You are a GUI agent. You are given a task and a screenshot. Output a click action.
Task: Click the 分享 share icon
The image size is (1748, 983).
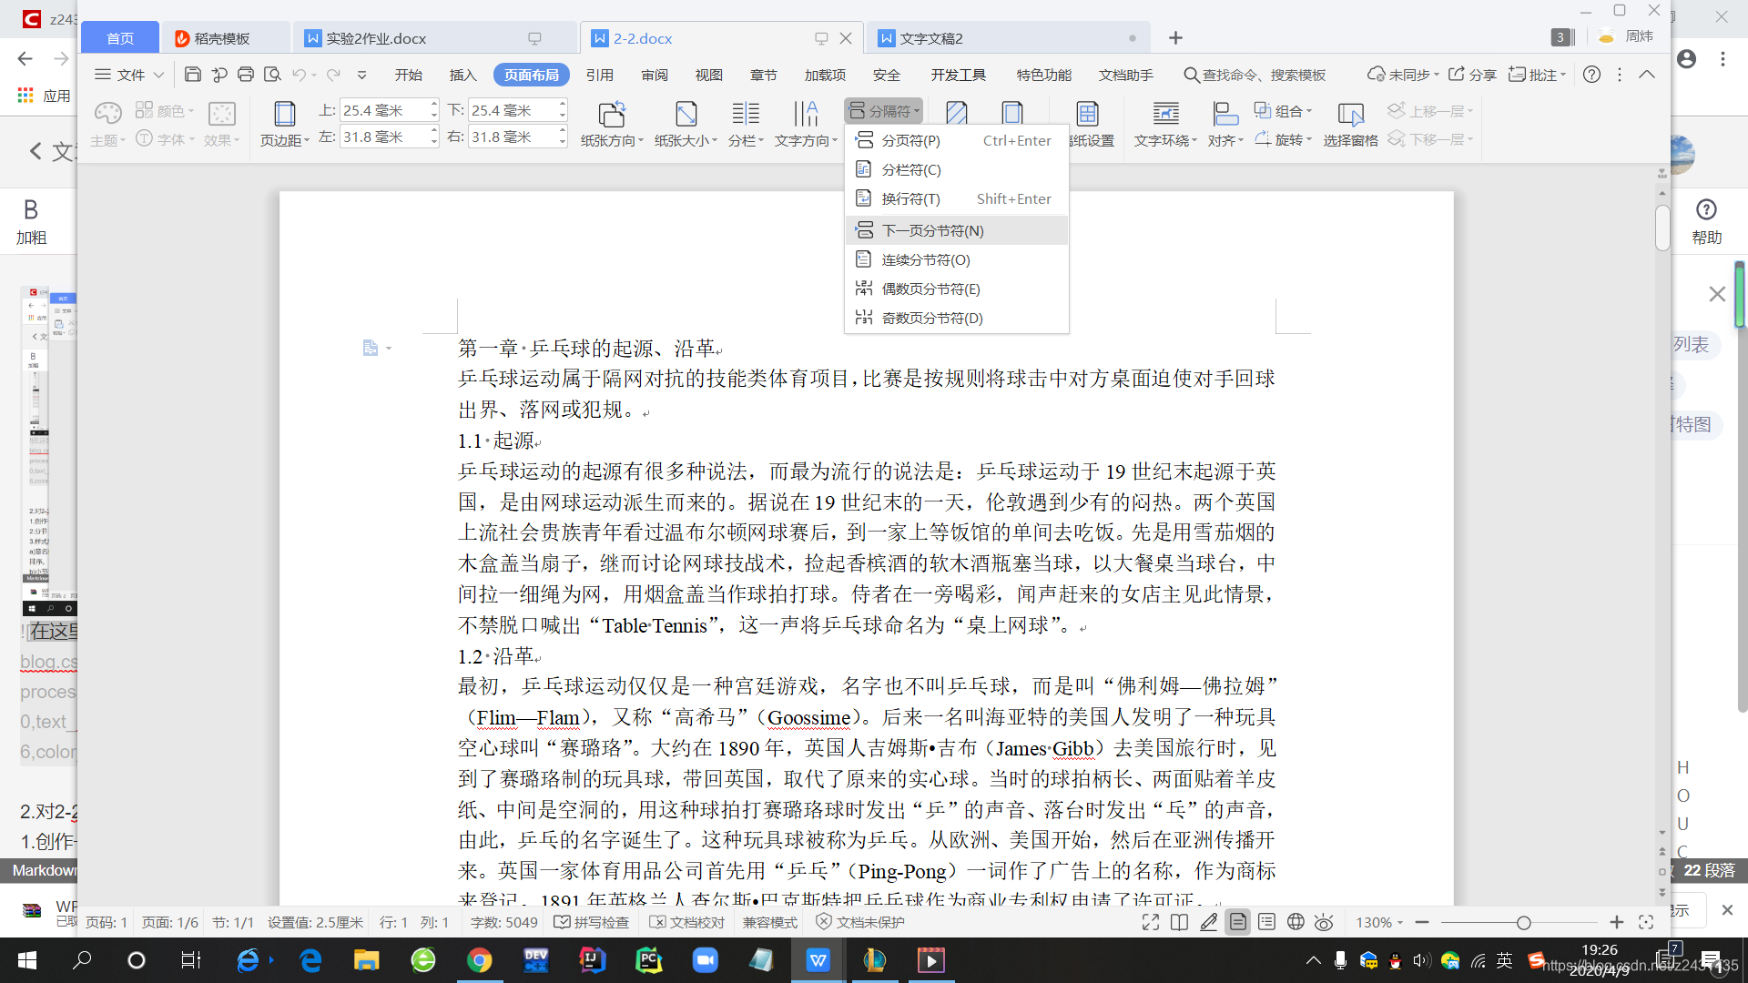[1472, 75]
